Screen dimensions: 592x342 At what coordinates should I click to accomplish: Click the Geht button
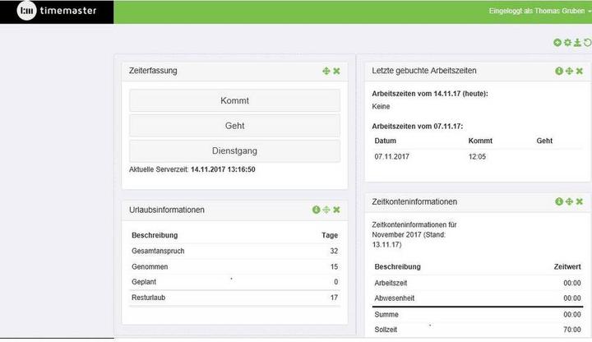234,126
